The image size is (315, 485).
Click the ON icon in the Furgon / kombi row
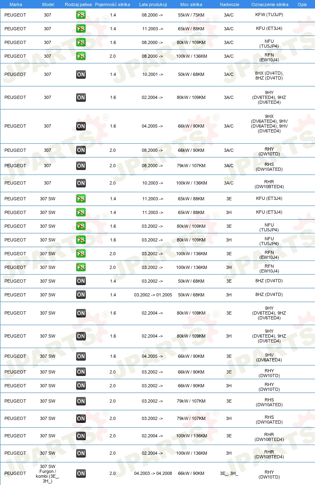81,473
